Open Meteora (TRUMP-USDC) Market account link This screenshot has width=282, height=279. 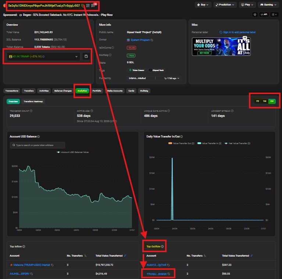pyautogui.click(x=32, y=265)
